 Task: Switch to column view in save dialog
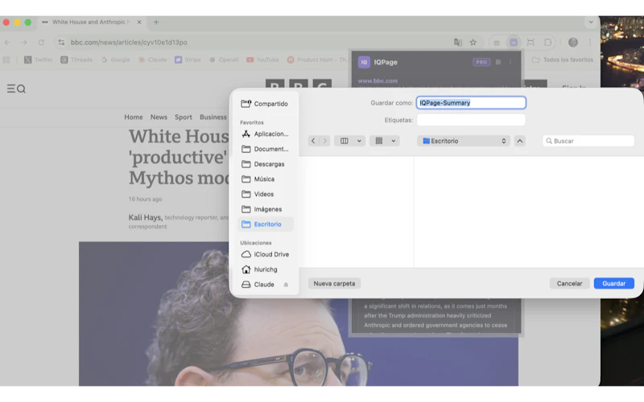point(345,141)
